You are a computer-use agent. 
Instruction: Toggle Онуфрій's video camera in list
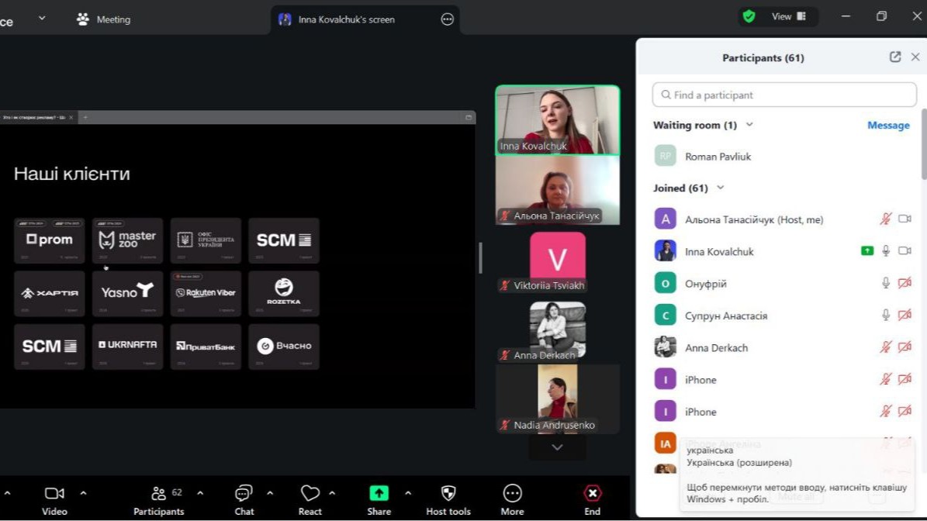[905, 284]
